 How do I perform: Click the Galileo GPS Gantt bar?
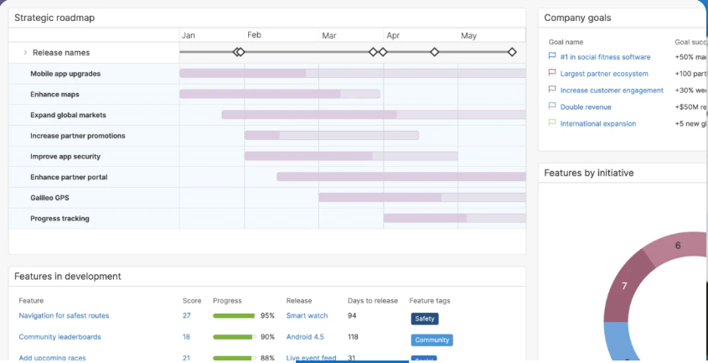(422, 198)
